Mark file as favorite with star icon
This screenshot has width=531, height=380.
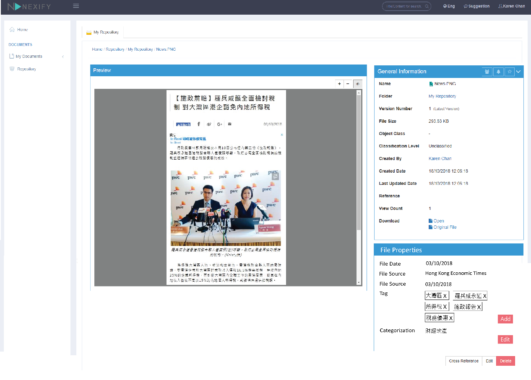[x=510, y=72]
